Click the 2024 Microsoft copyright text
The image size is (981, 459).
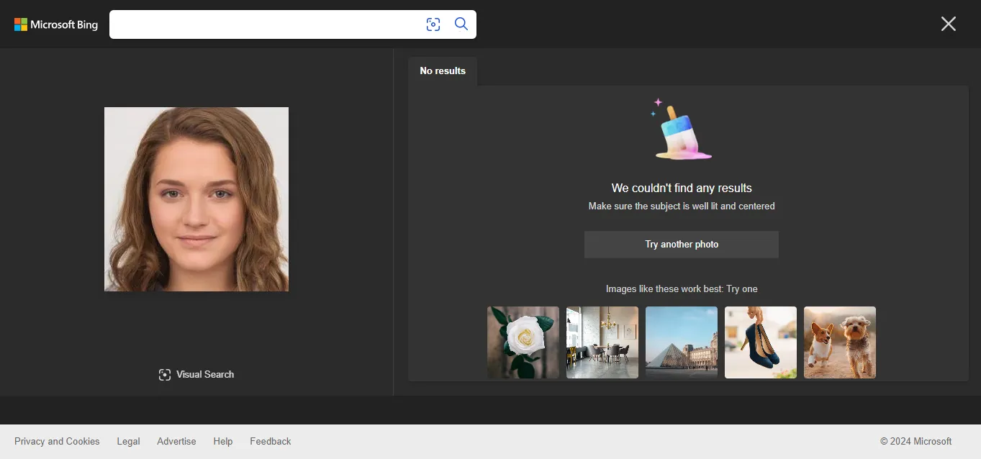(915, 441)
